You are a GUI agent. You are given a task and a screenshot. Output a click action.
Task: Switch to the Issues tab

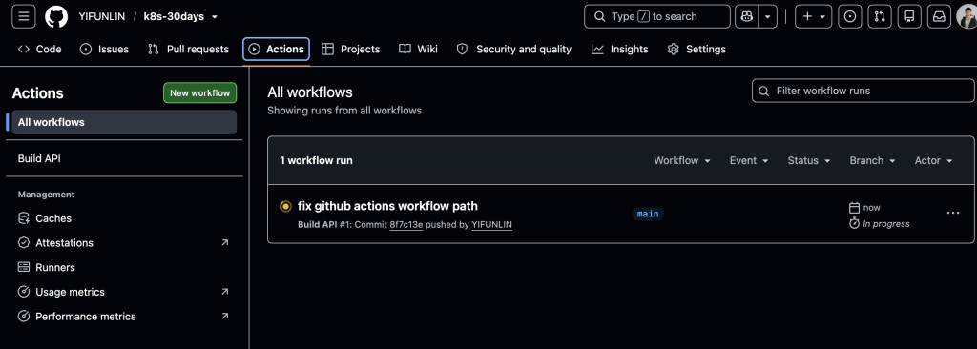104,49
